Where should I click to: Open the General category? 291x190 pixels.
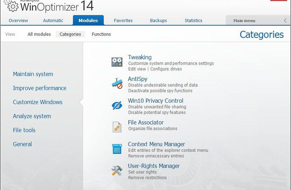[22, 144]
